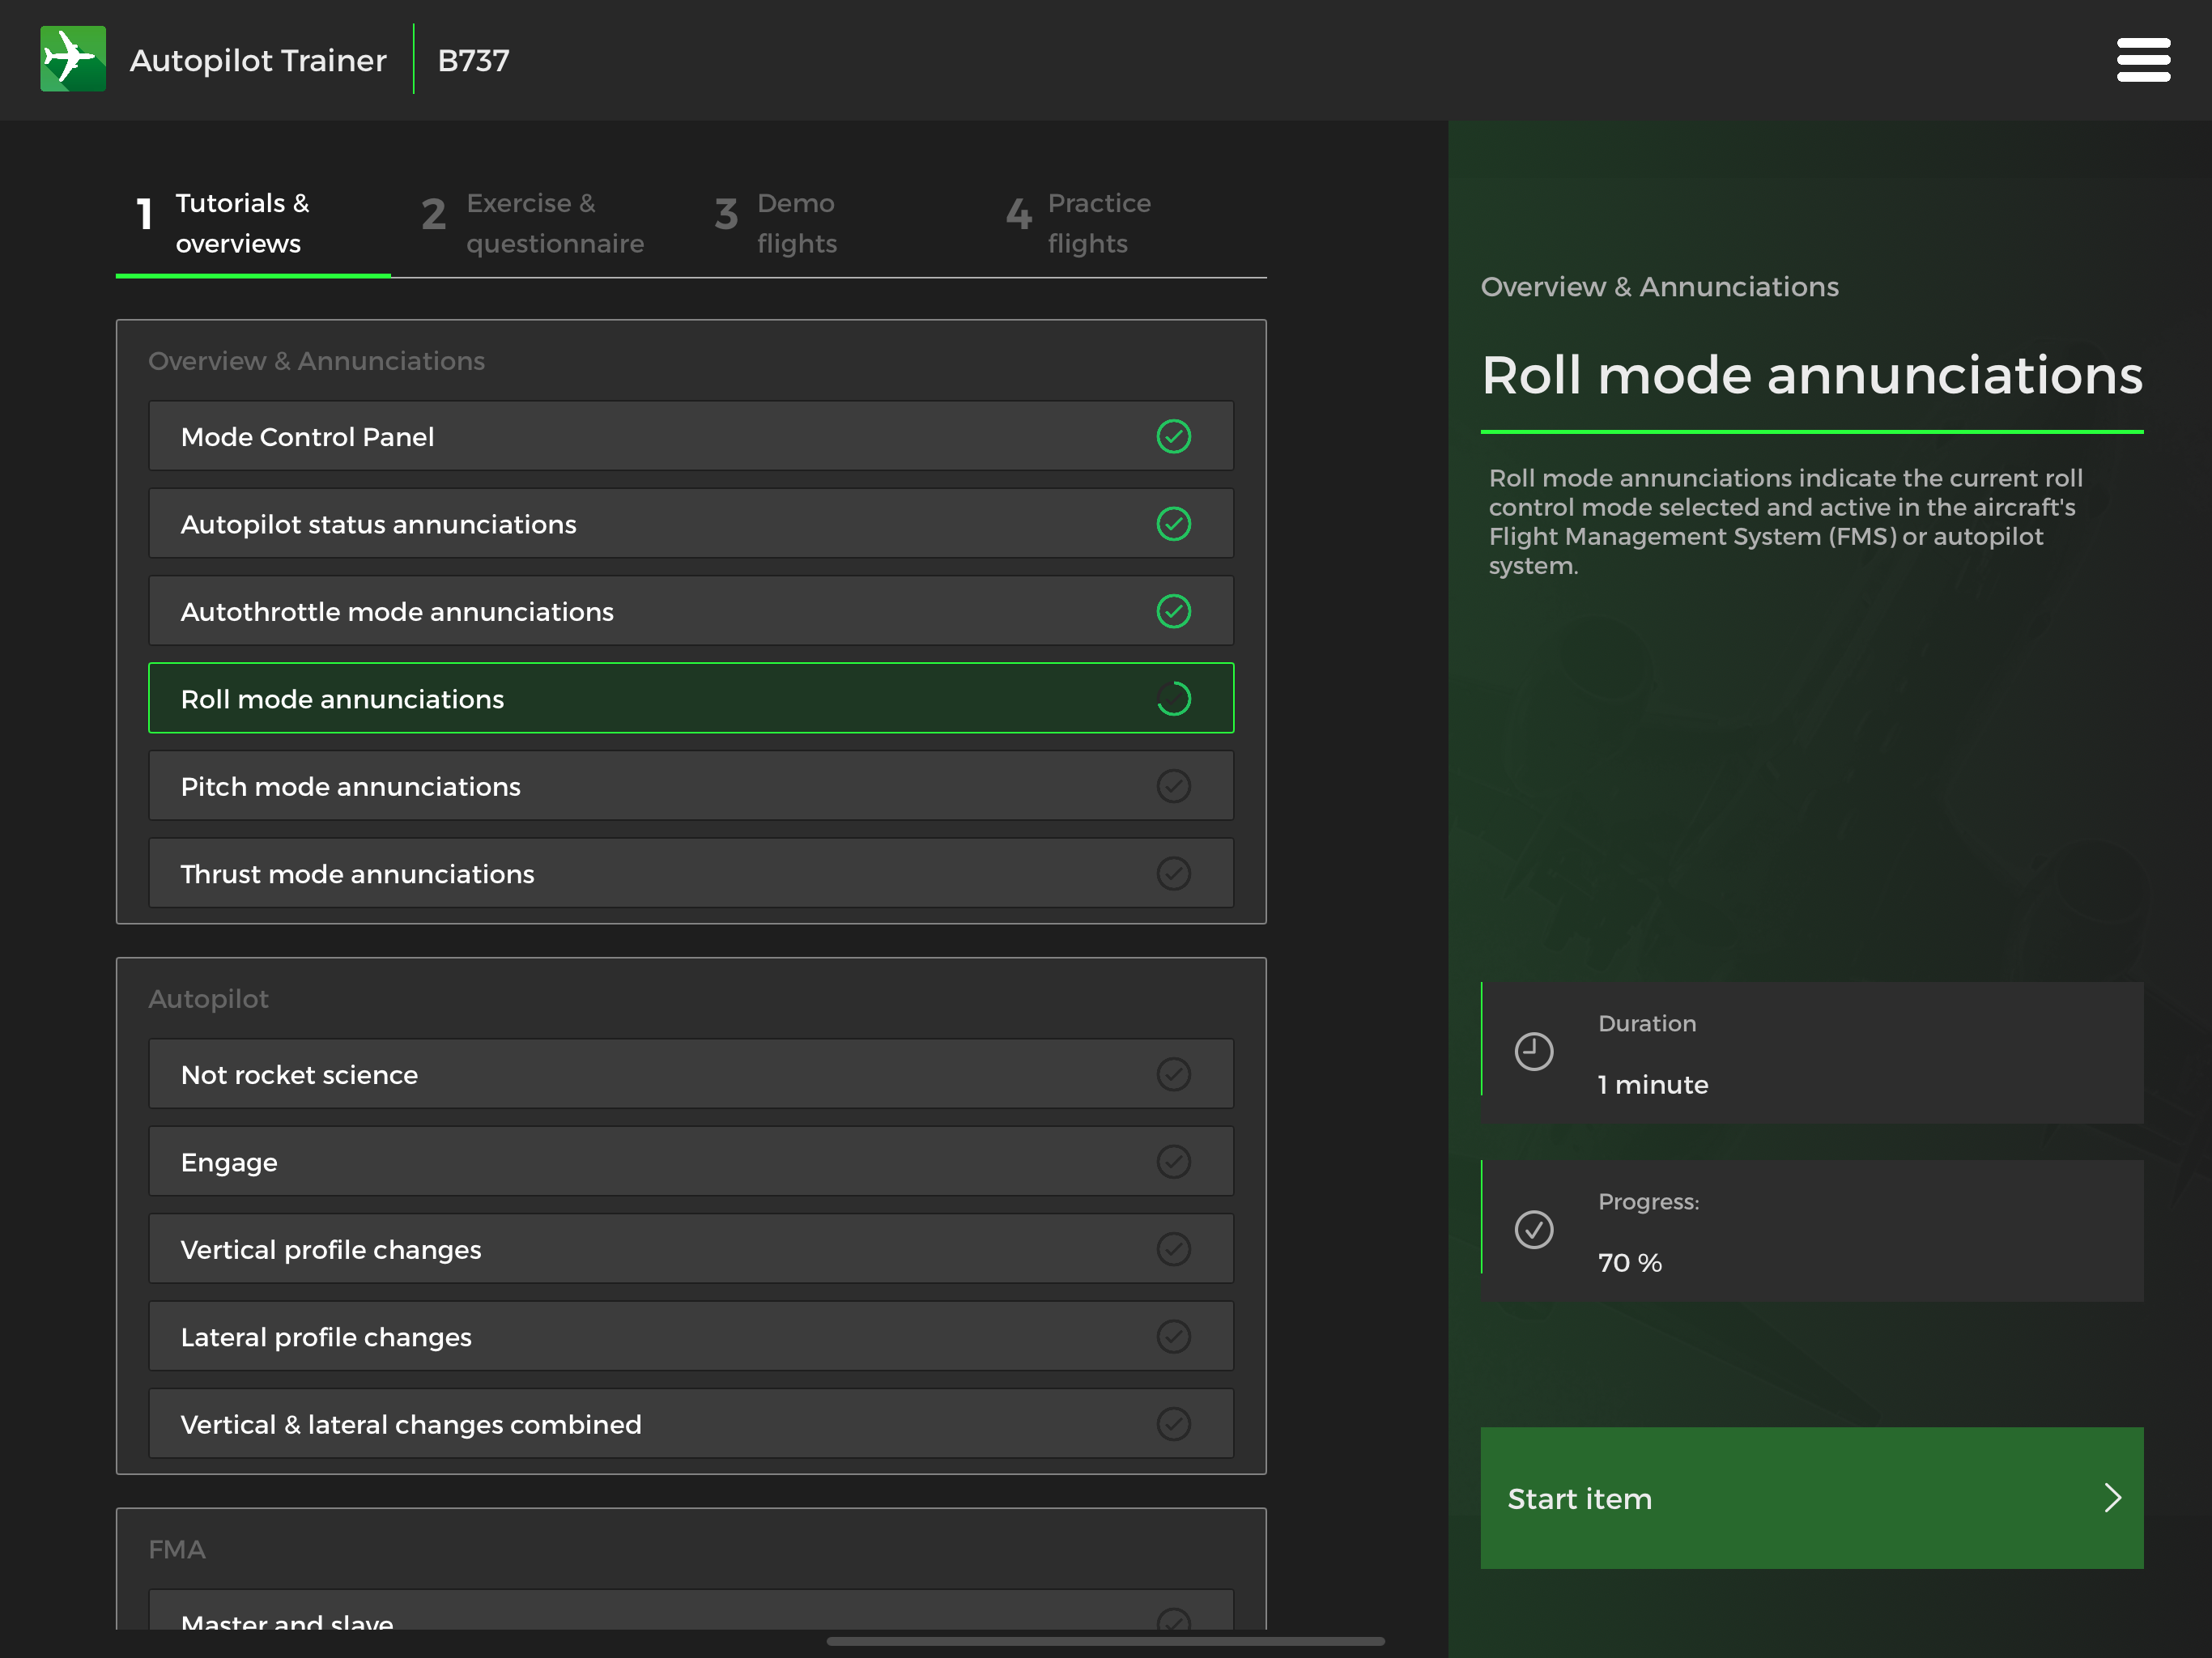Click the Lateral profile changes status icon

[1173, 1337]
